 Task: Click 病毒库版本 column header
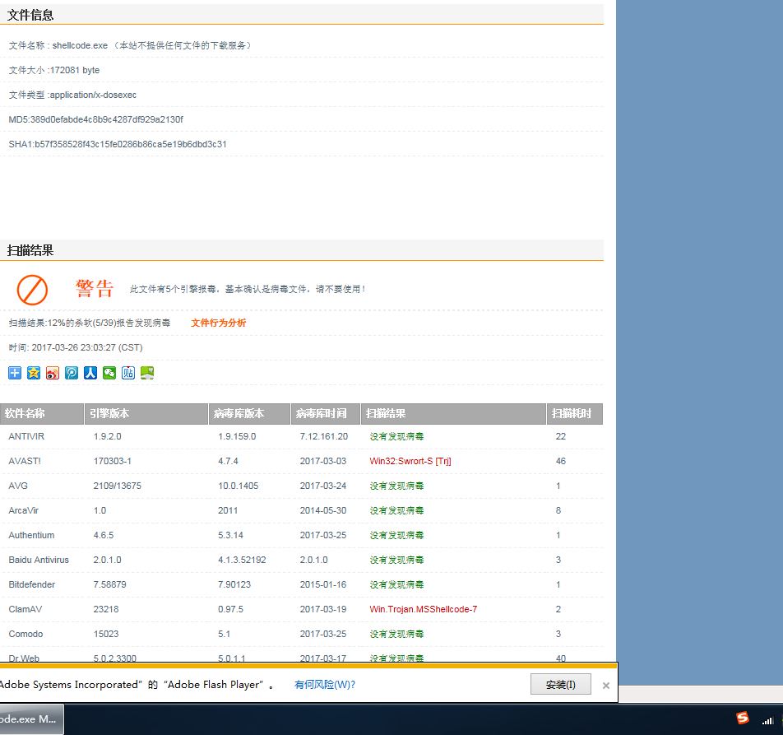pos(249,414)
